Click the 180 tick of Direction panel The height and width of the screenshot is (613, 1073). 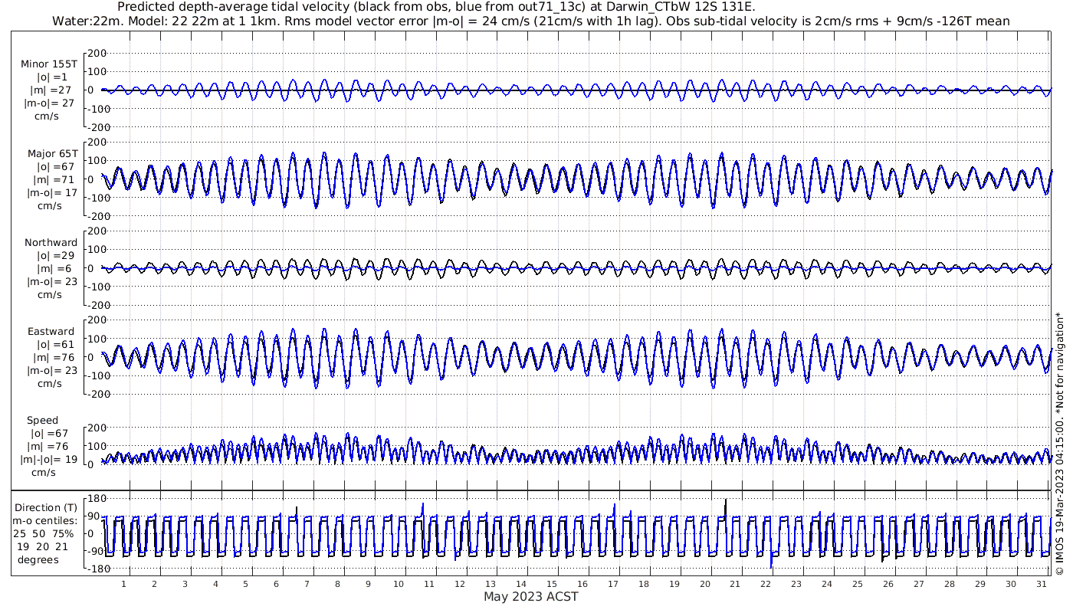click(x=97, y=500)
